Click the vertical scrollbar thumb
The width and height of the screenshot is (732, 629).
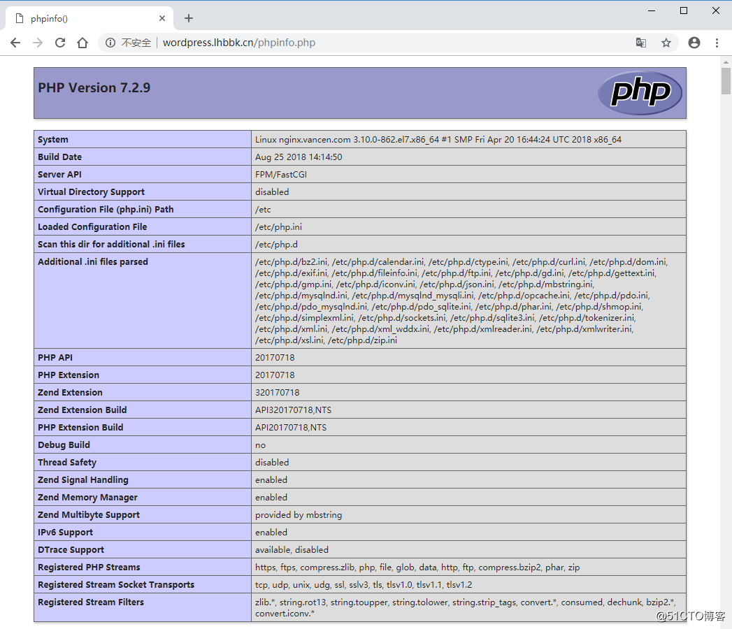pos(726,81)
